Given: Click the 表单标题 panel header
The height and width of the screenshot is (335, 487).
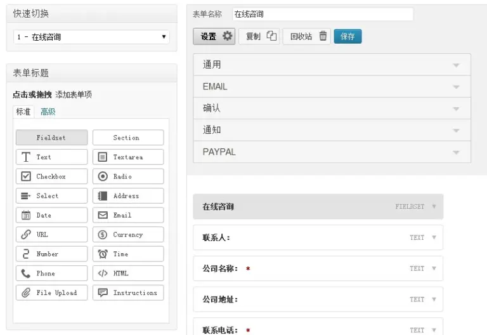Looking at the screenshot, I should coord(91,73).
